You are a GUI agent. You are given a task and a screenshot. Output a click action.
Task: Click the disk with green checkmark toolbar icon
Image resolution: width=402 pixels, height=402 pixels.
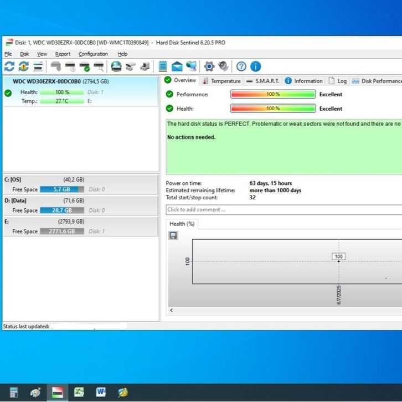[85, 67]
